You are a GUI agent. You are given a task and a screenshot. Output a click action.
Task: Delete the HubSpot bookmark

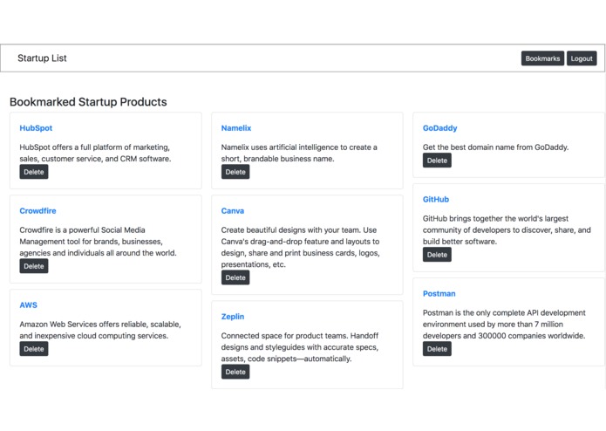34,172
